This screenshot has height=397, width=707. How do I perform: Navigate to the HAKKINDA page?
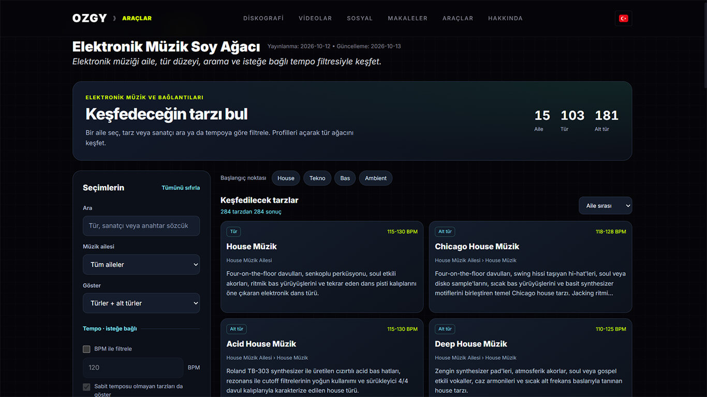point(505,18)
